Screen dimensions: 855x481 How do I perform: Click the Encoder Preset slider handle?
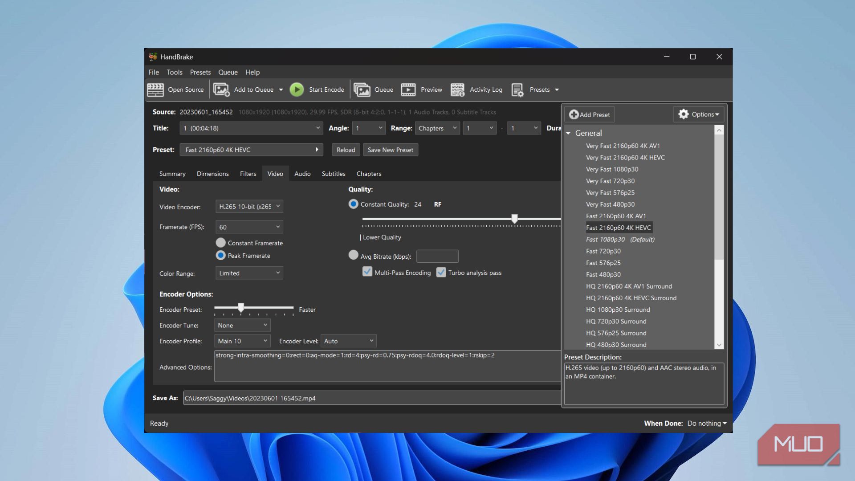pyautogui.click(x=241, y=307)
